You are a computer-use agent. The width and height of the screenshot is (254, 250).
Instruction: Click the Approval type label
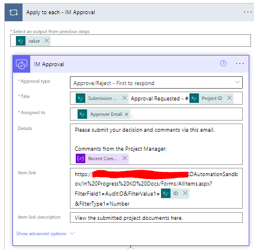(x=36, y=81)
